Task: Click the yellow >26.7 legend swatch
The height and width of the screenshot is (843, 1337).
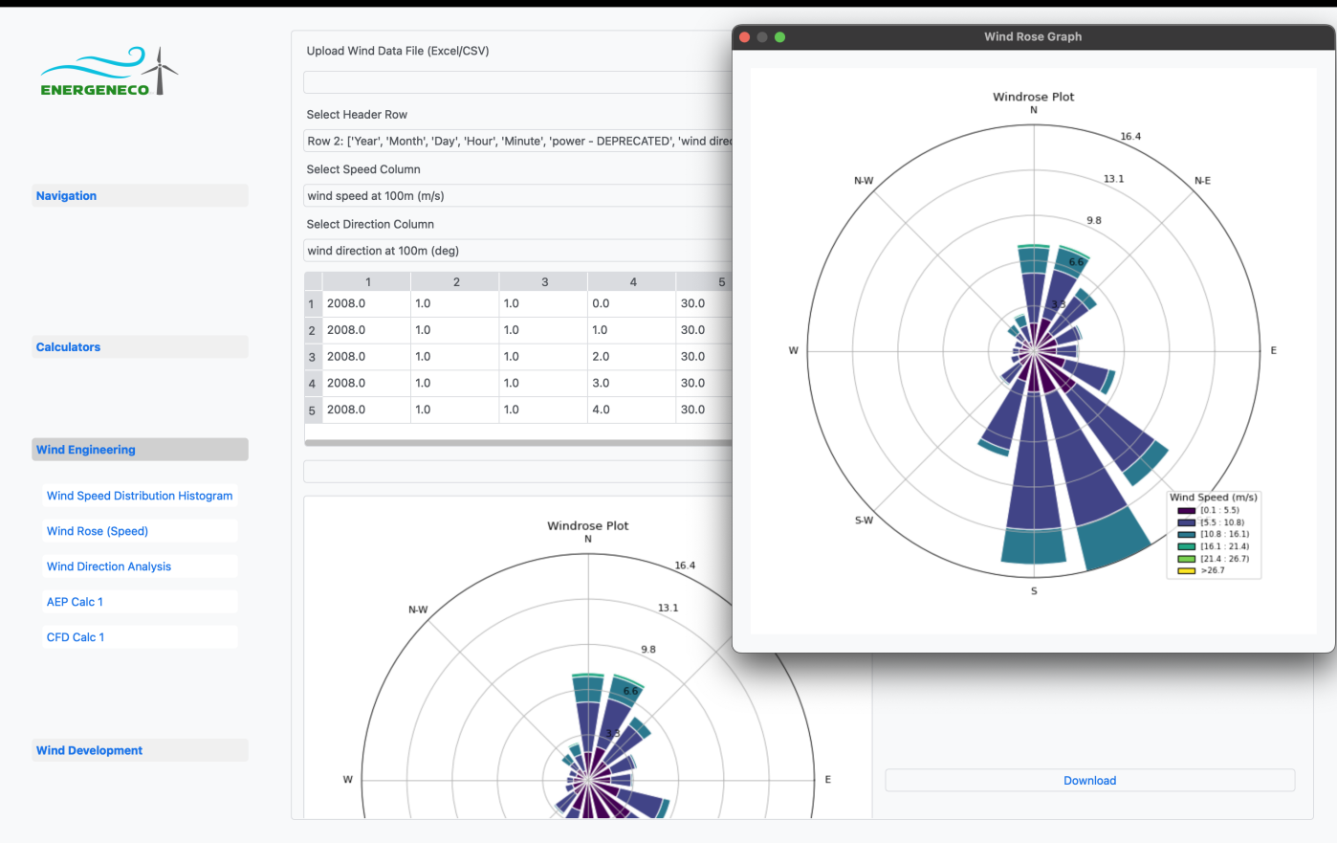Action: tap(1186, 571)
